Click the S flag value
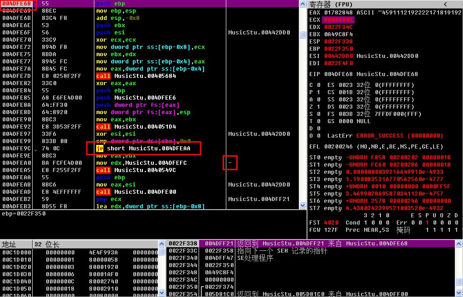The image size is (463, 297). (319, 114)
